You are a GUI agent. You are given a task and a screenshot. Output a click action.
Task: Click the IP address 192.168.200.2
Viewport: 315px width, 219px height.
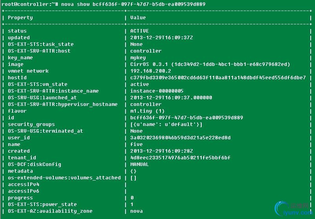(x=151, y=71)
